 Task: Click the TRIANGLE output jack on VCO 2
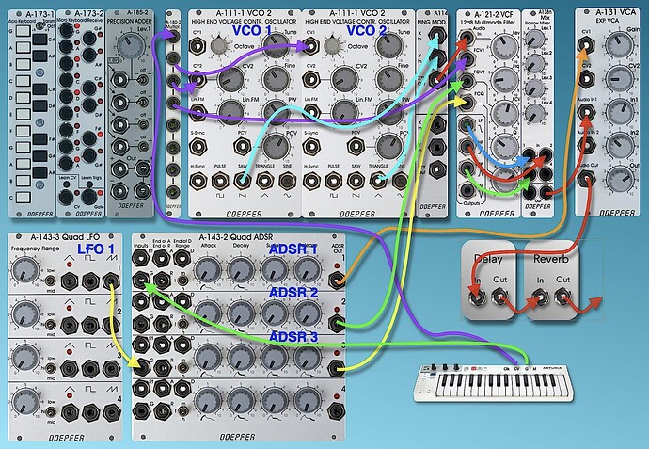[377, 181]
